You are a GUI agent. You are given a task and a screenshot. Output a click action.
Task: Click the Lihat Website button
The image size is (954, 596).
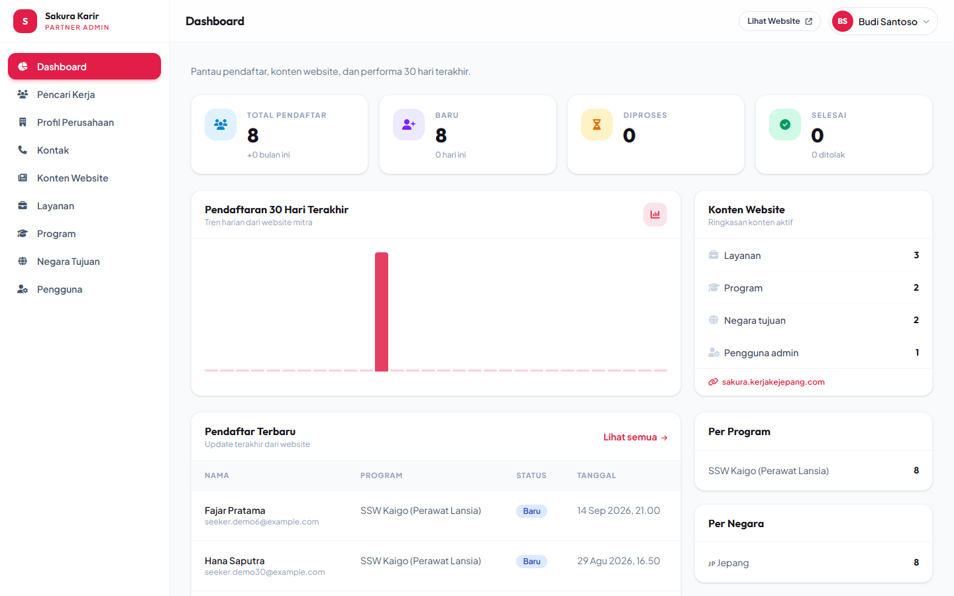pyautogui.click(x=780, y=21)
